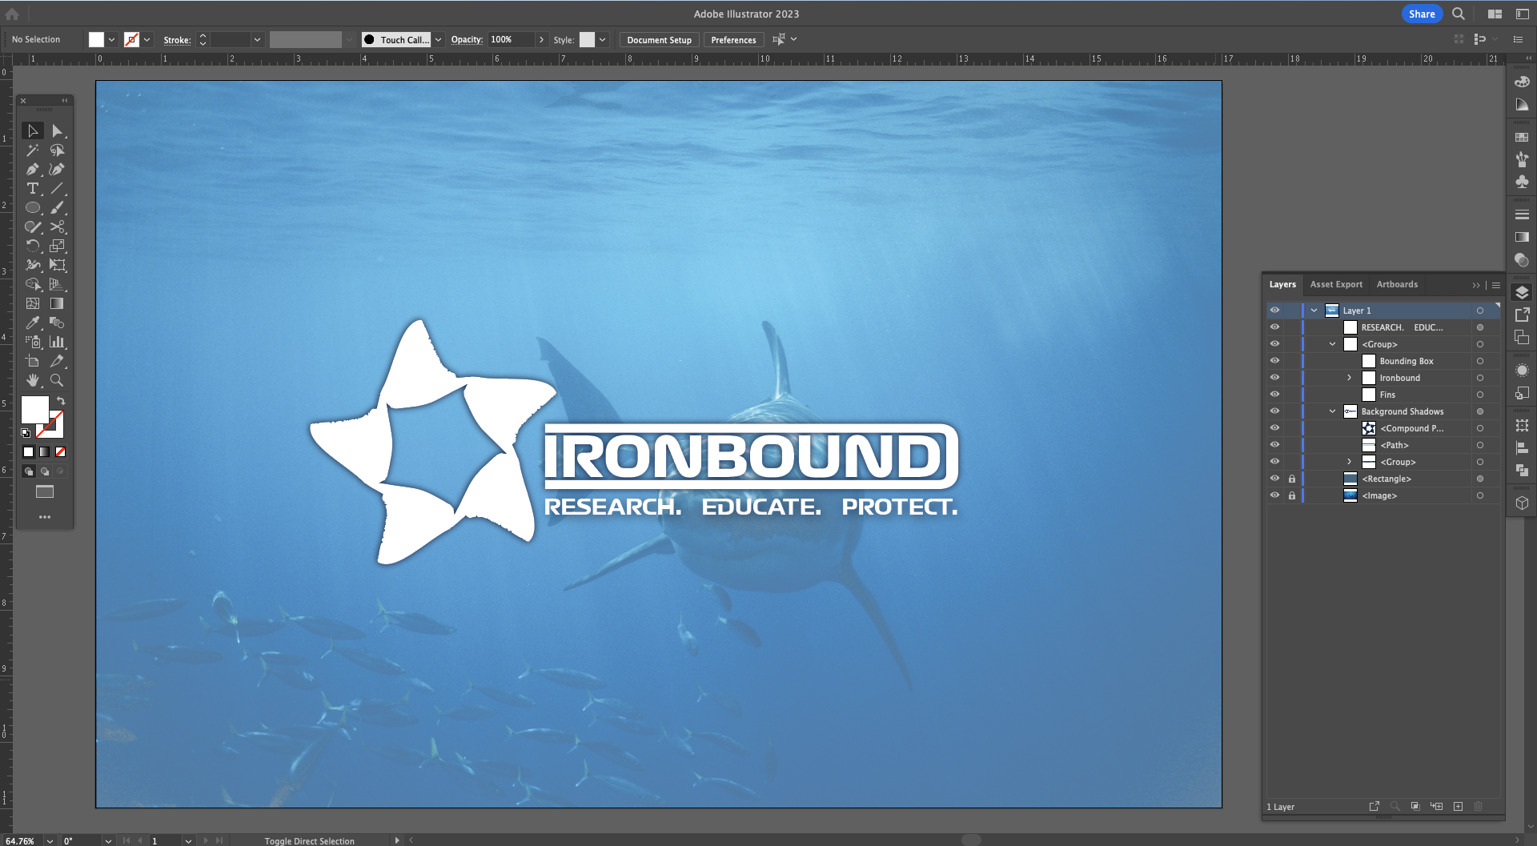Expand the Ironbound sublayer
The image size is (1537, 846).
(1349, 378)
